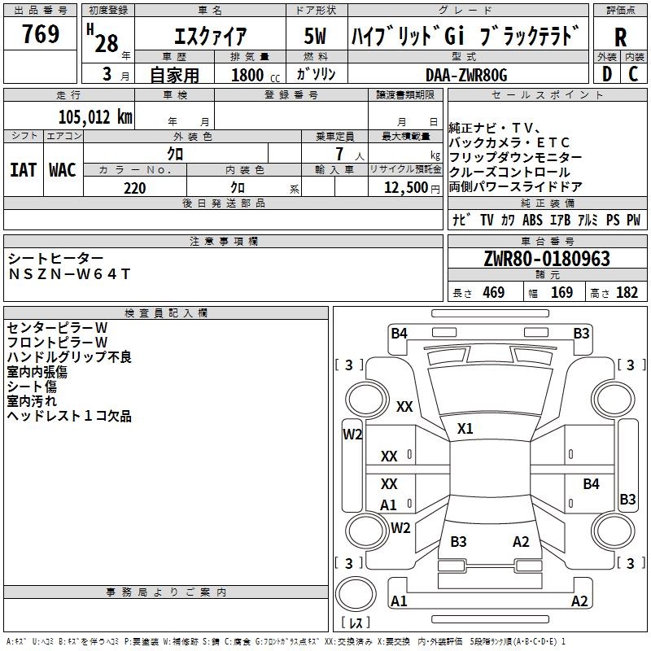Click the X1 mark on the windshield
The width and height of the screenshot is (651, 651).
tap(465, 429)
